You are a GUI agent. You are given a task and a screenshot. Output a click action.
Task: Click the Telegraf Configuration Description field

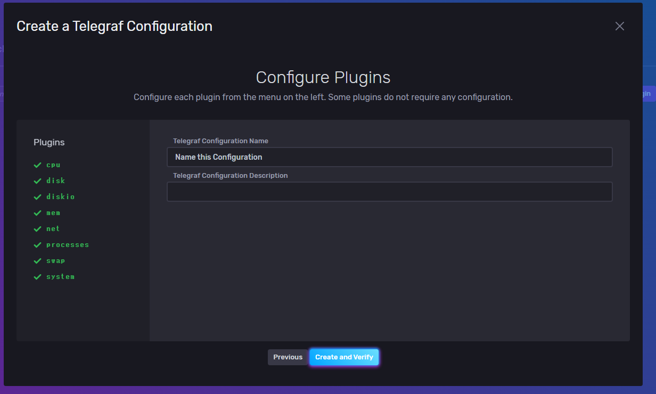[390, 192]
